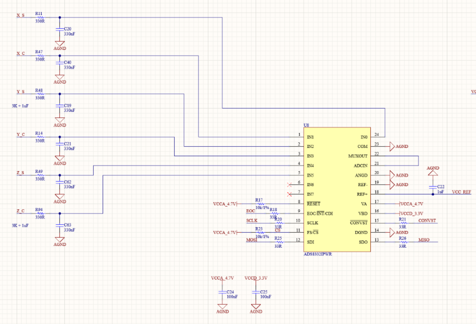
Task: Select capacitor C63 symbol
Action: point(59,226)
